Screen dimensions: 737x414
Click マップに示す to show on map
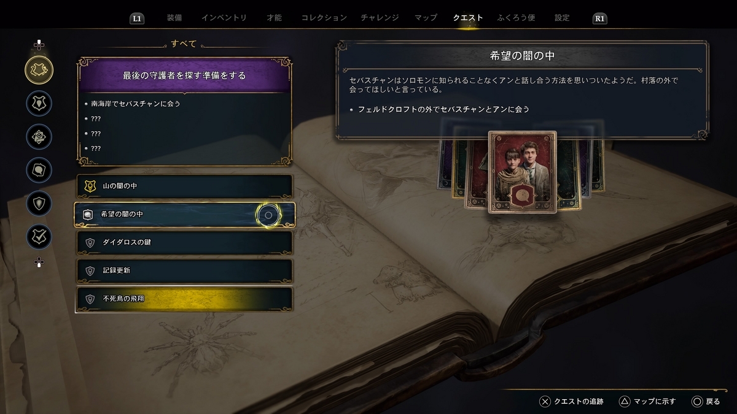click(647, 402)
